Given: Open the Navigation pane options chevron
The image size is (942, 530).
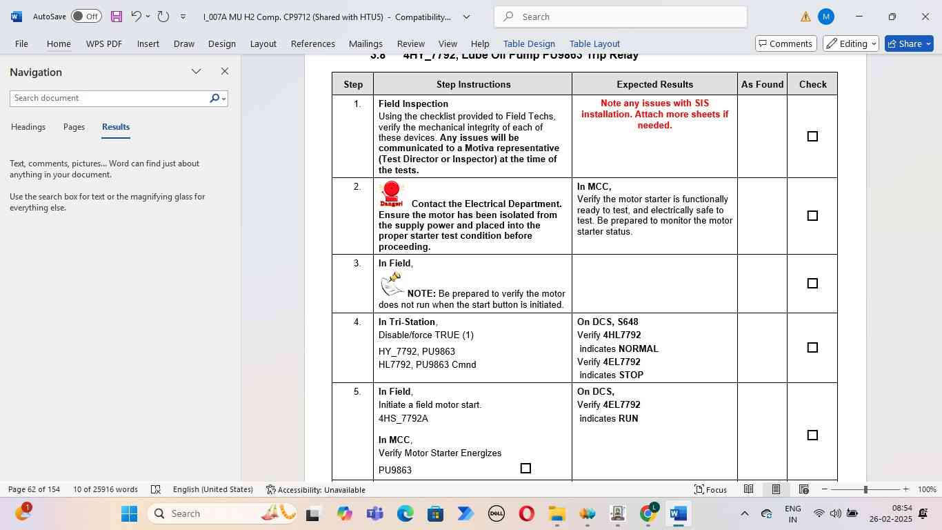Looking at the screenshot, I should click(197, 71).
